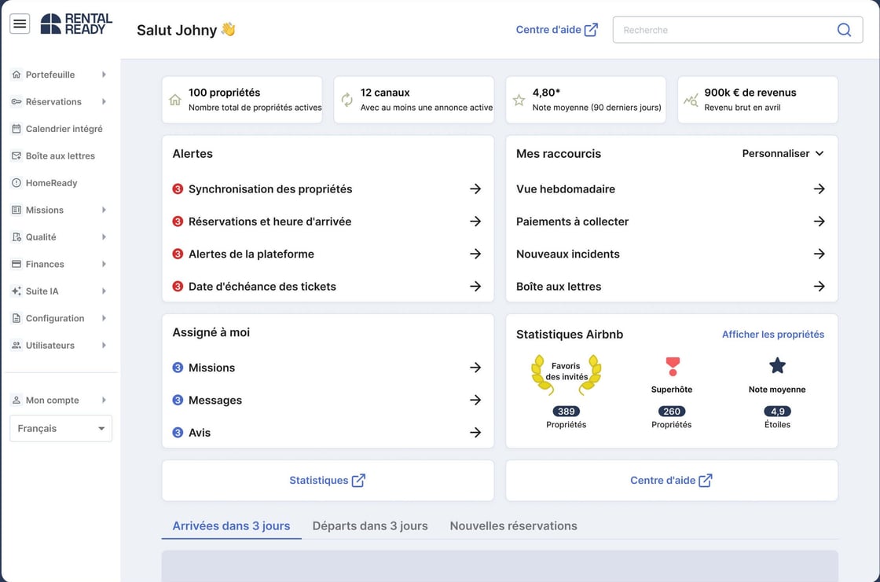Screen dimensions: 880x582
Task: Click the Suite IA sparkle icon
Action: 16,291
